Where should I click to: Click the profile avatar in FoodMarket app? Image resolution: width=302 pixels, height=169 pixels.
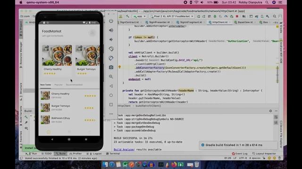92,32
